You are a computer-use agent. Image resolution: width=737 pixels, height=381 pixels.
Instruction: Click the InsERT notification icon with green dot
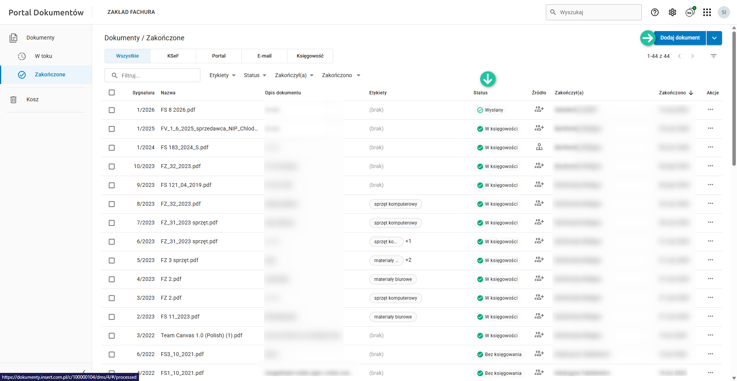[x=690, y=12]
